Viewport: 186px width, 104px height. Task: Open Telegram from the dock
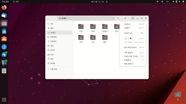[x=4, y=55]
